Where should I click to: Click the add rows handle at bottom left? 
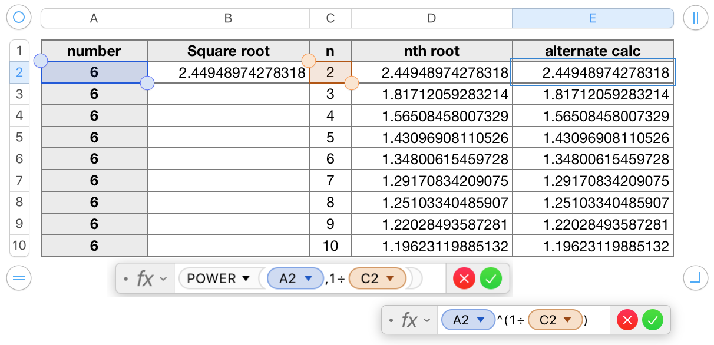[19, 277]
